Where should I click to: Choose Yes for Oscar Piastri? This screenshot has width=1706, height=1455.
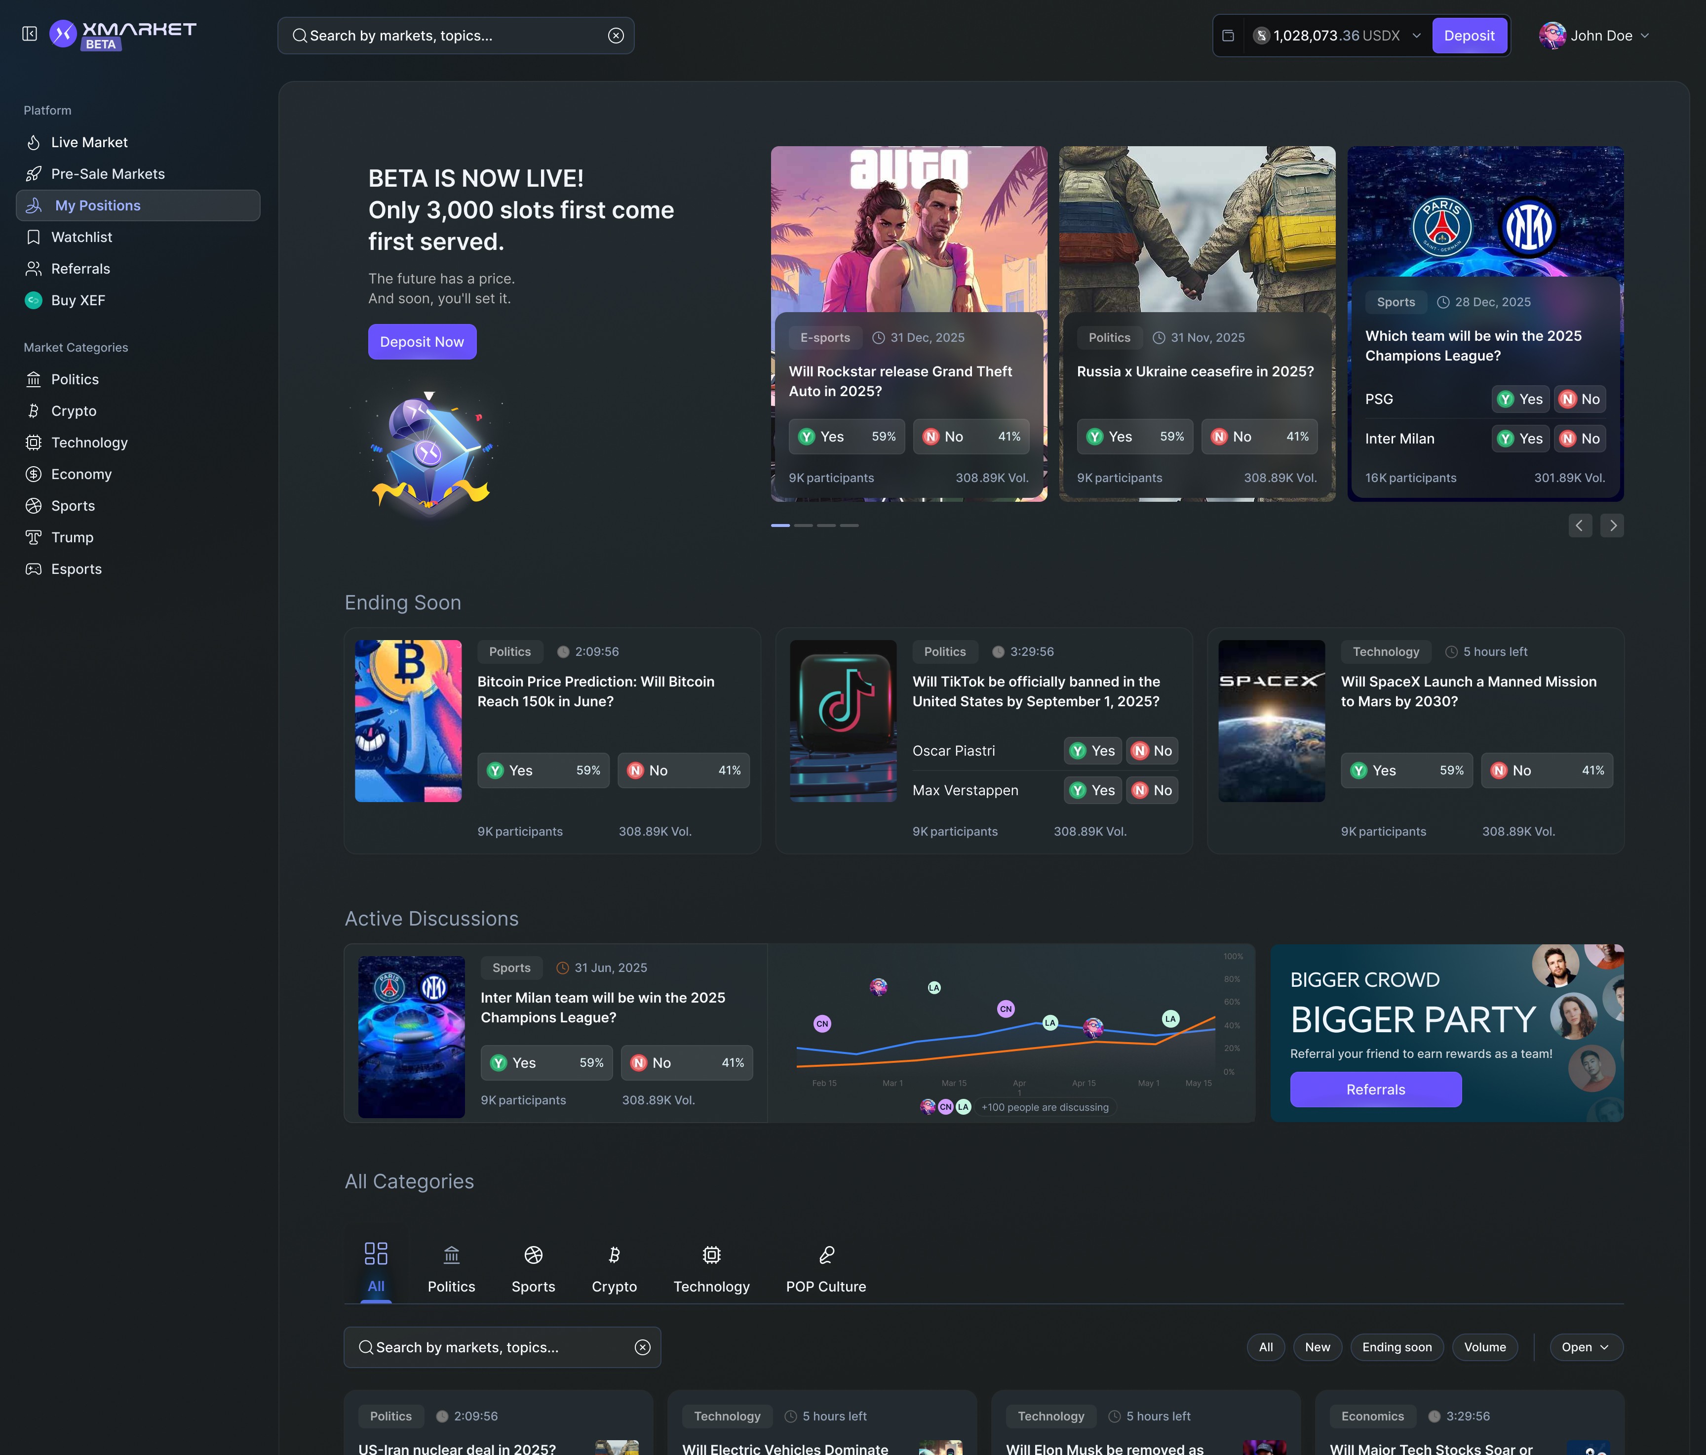(1092, 751)
